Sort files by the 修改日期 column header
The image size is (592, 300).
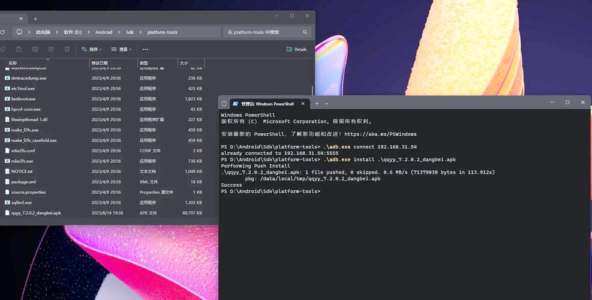[x=100, y=63]
